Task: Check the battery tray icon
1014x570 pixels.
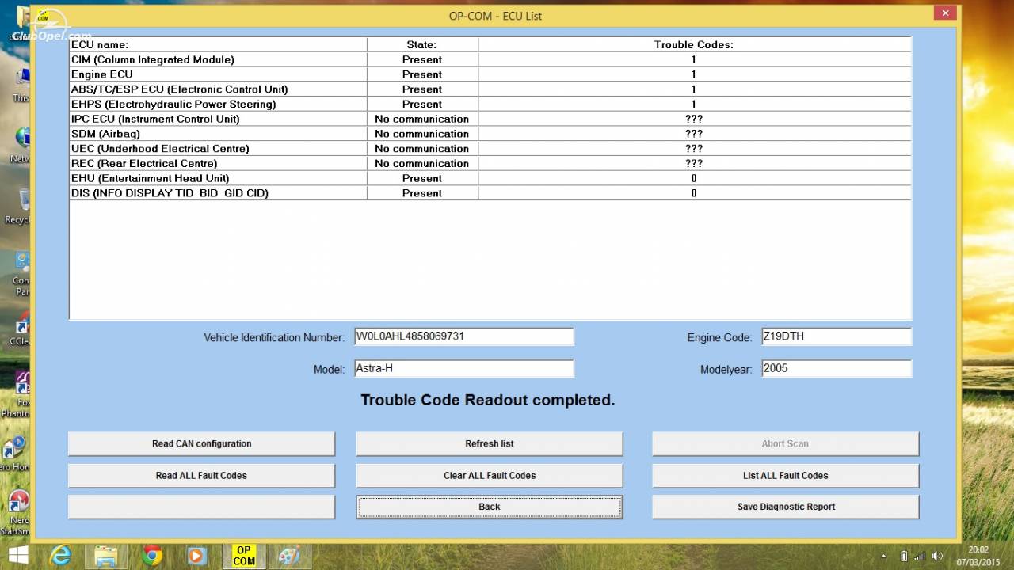Action: tap(904, 556)
